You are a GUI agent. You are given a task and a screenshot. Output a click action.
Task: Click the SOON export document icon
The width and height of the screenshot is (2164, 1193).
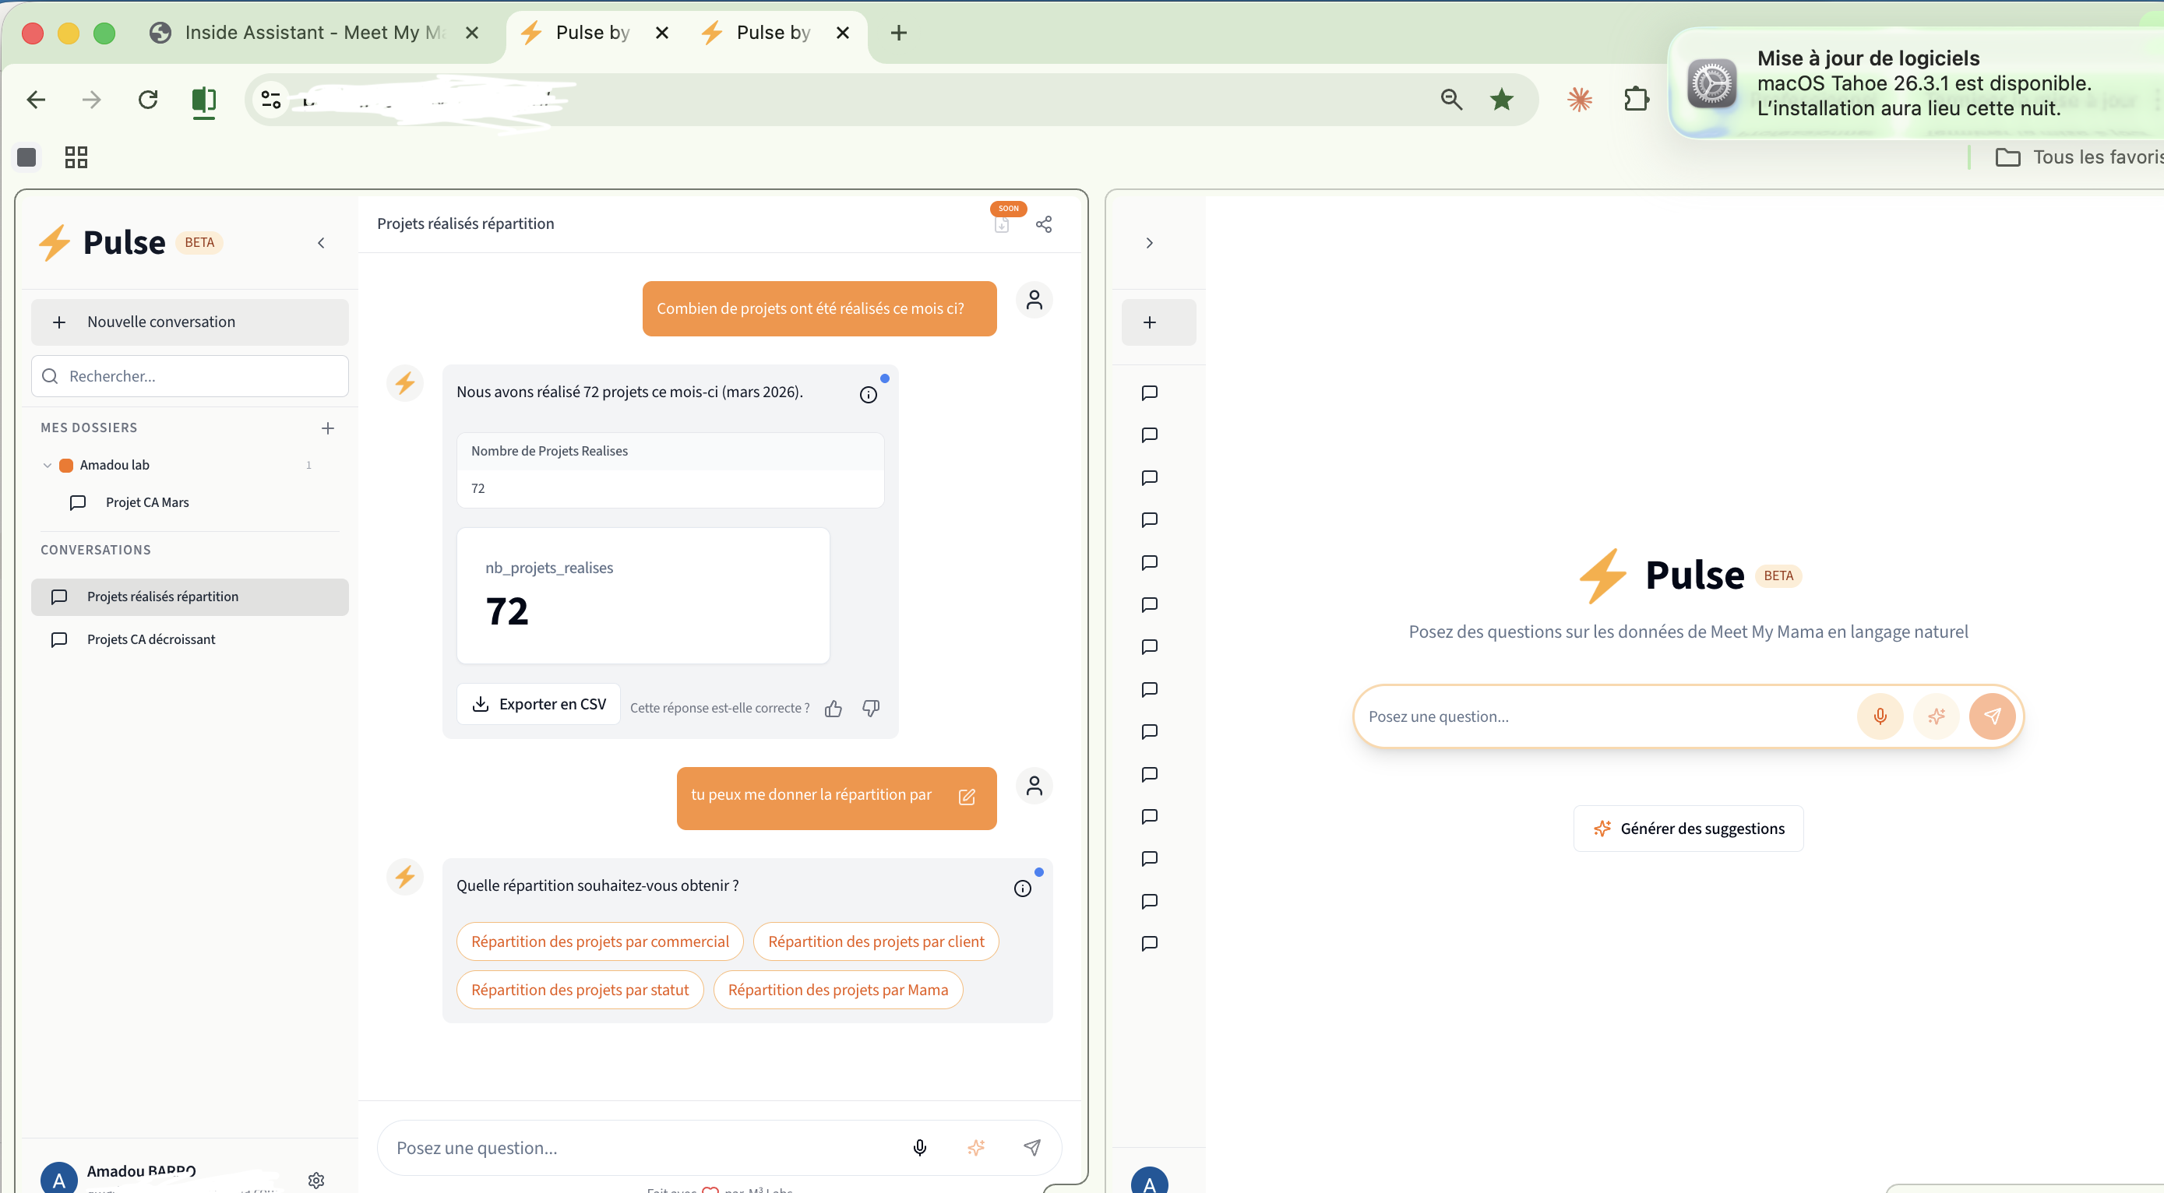[x=1001, y=224]
